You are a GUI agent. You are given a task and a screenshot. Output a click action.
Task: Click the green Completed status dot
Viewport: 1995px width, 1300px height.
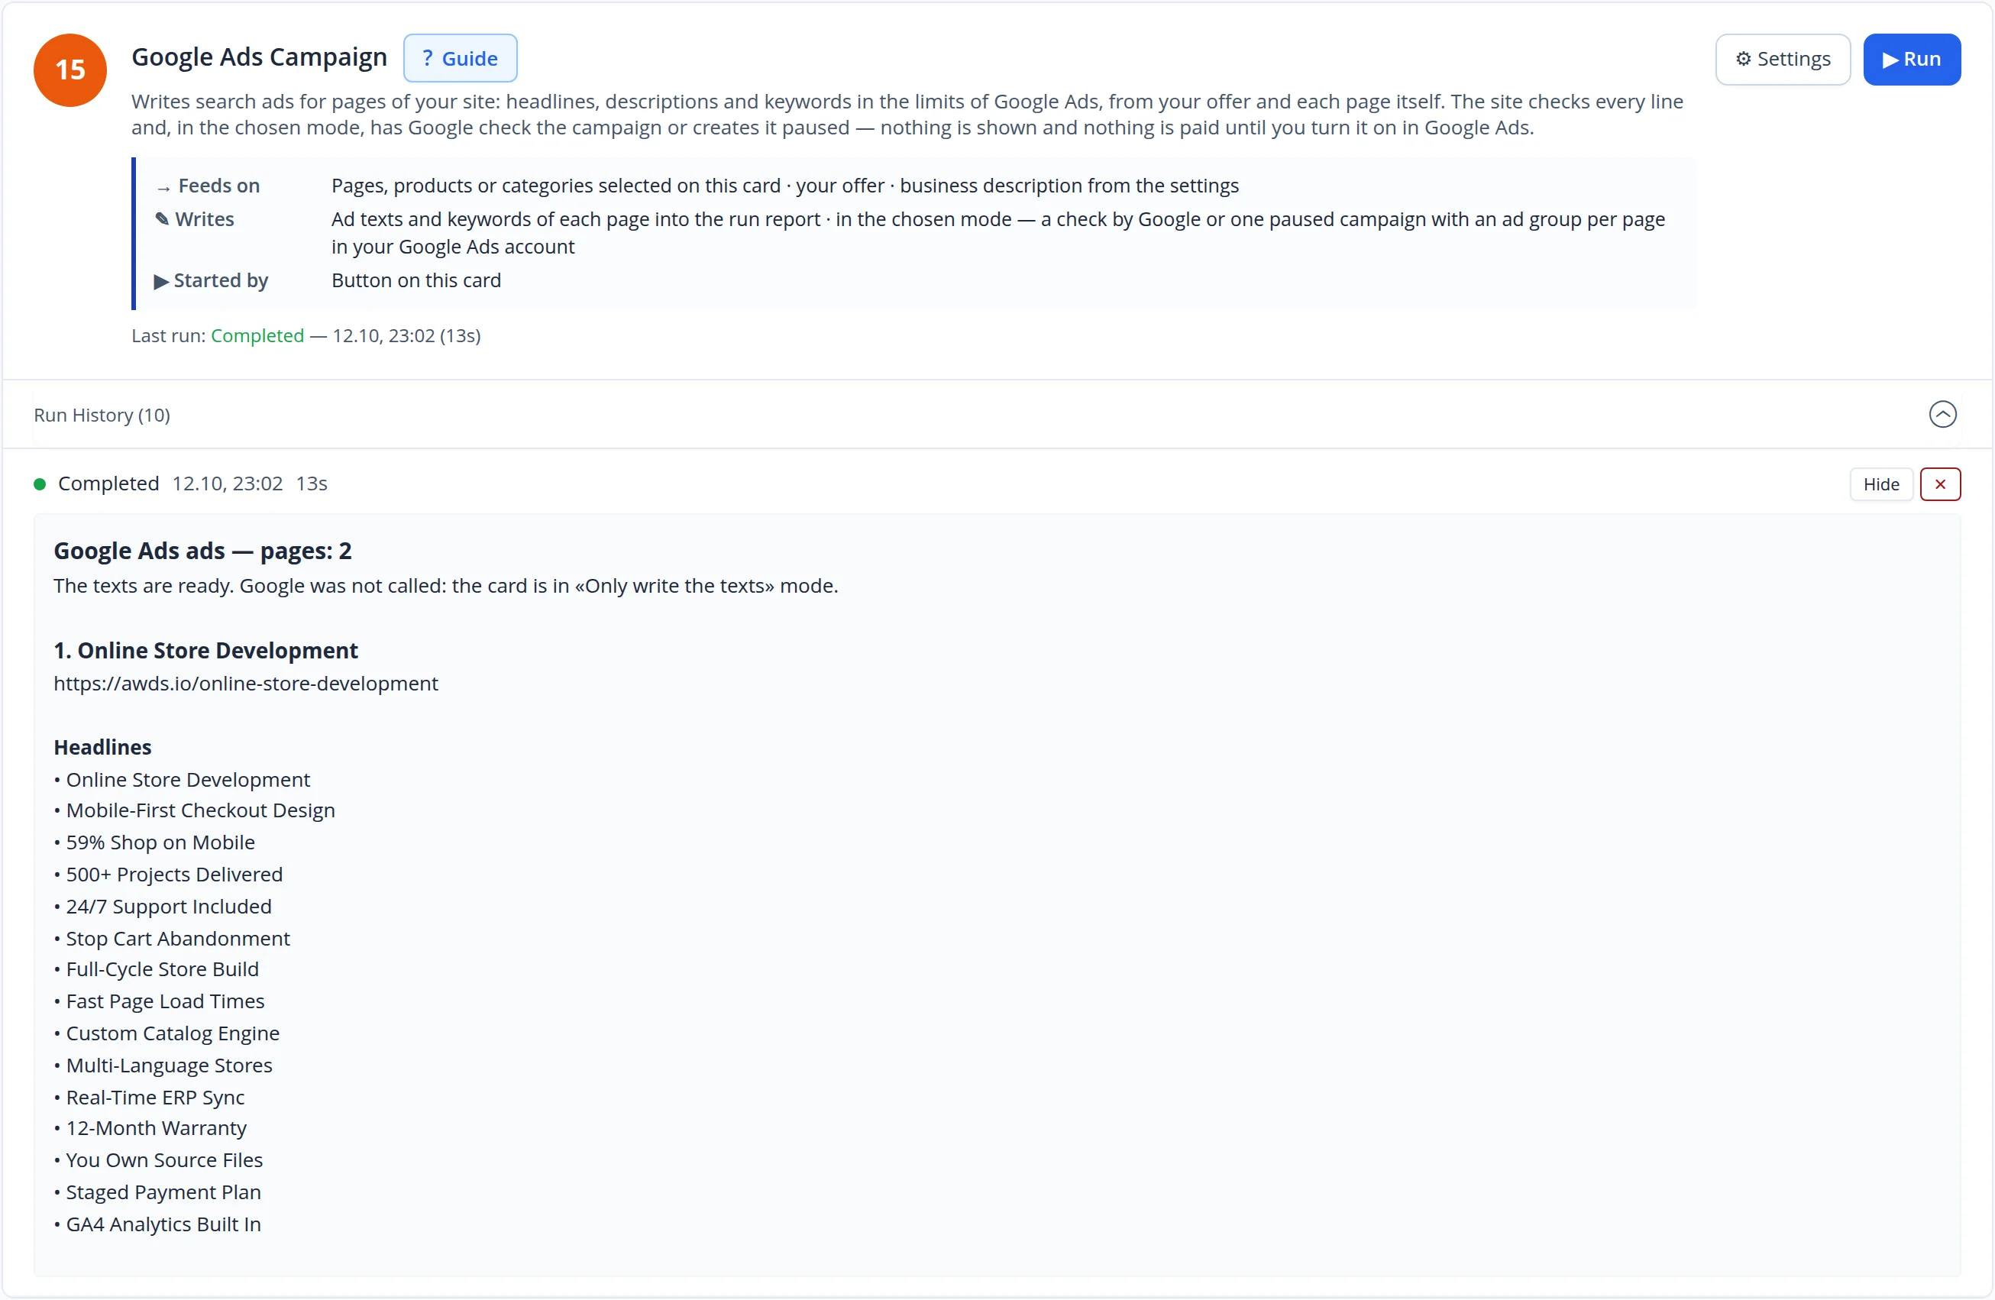[x=40, y=484]
